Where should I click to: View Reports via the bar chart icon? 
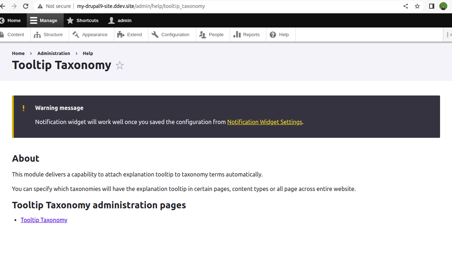coord(237,34)
